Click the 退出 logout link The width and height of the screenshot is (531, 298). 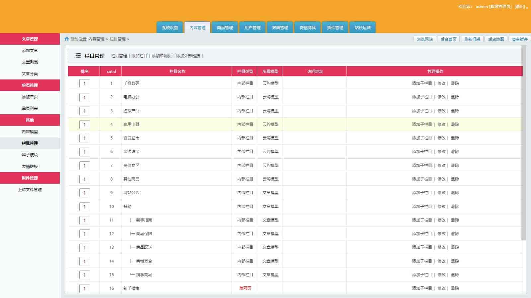[x=520, y=7]
